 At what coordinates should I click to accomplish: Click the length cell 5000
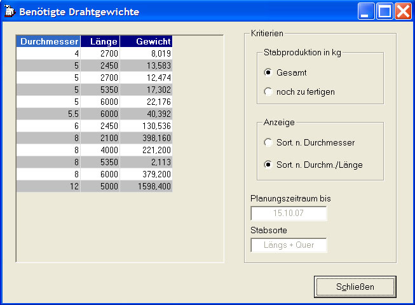point(100,186)
